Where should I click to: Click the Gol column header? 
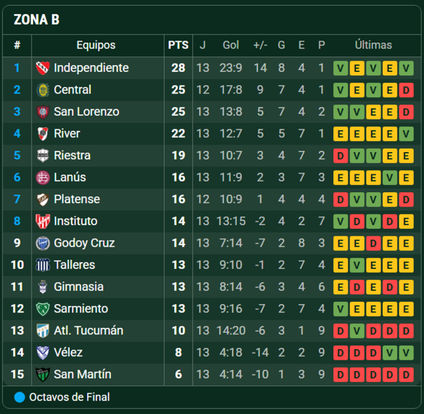(x=231, y=45)
